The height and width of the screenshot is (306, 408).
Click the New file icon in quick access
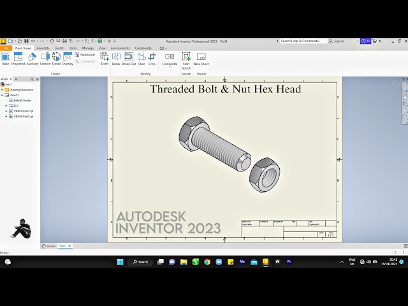[x=10, y=41]
